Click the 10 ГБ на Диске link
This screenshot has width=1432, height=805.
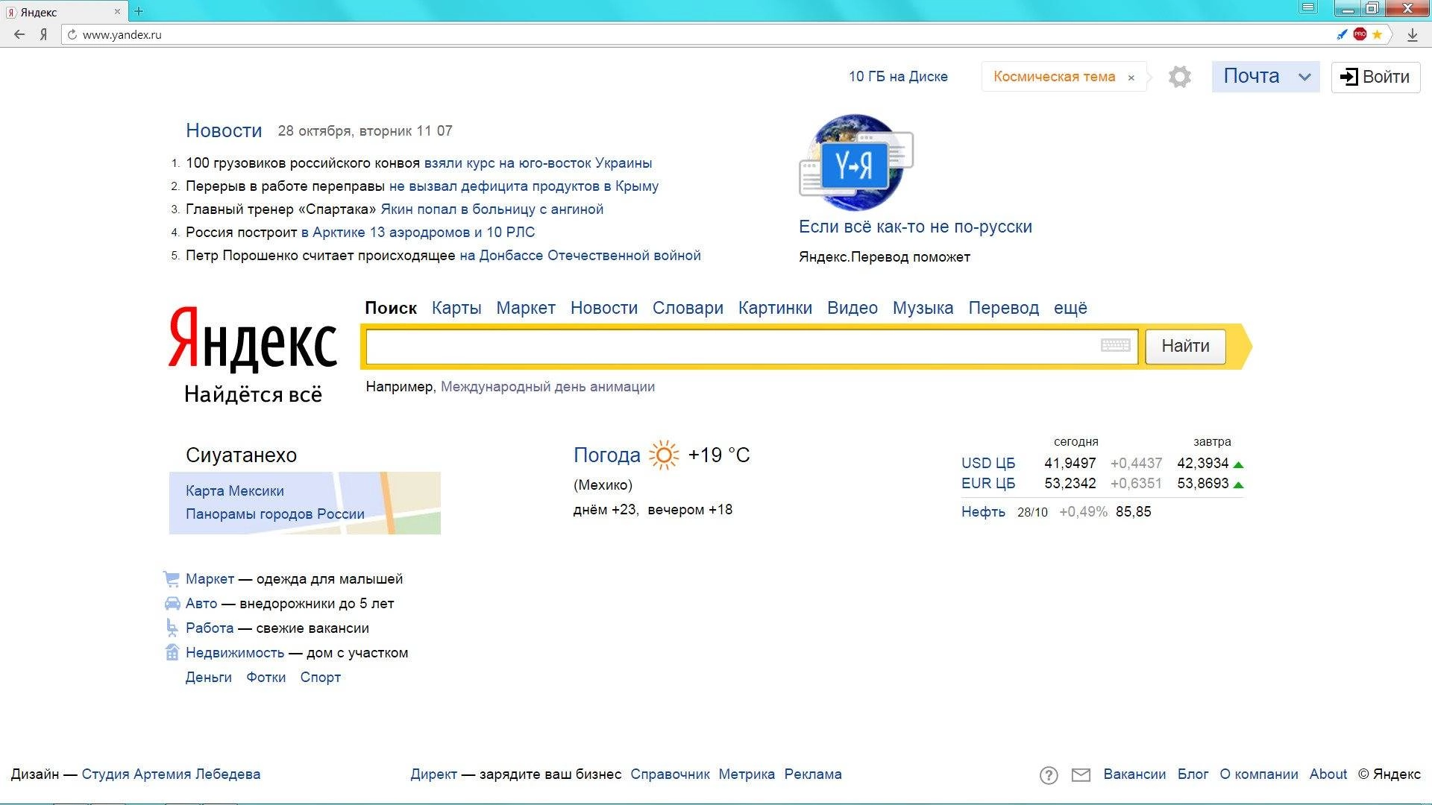click(898, 76)
